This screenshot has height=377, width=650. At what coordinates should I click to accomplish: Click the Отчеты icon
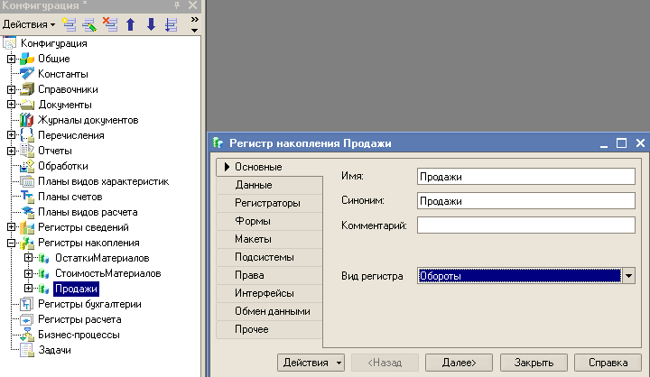tap(27, 151)
